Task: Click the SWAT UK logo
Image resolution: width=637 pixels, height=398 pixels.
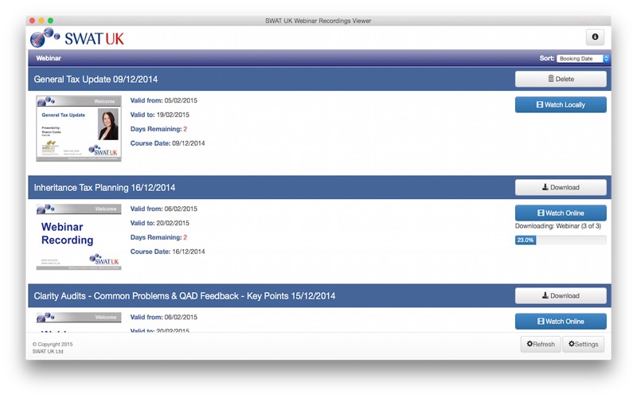Action: coord(77,38)
